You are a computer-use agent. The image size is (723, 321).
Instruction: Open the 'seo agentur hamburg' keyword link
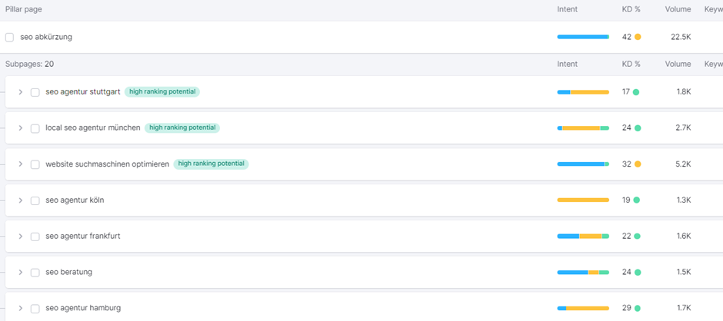tap(83, 309)
